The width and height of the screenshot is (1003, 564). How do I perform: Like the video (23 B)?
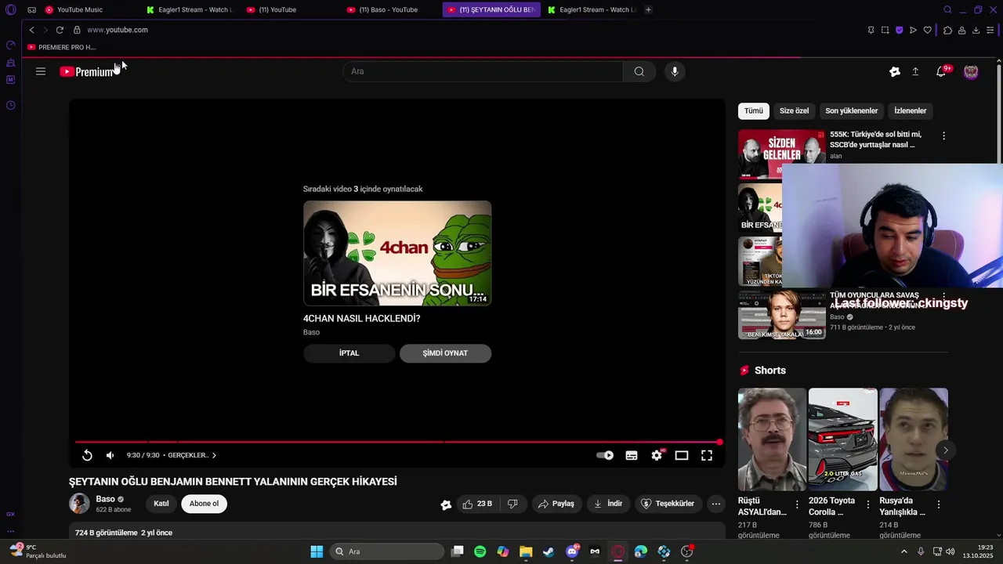coord(477,504)
